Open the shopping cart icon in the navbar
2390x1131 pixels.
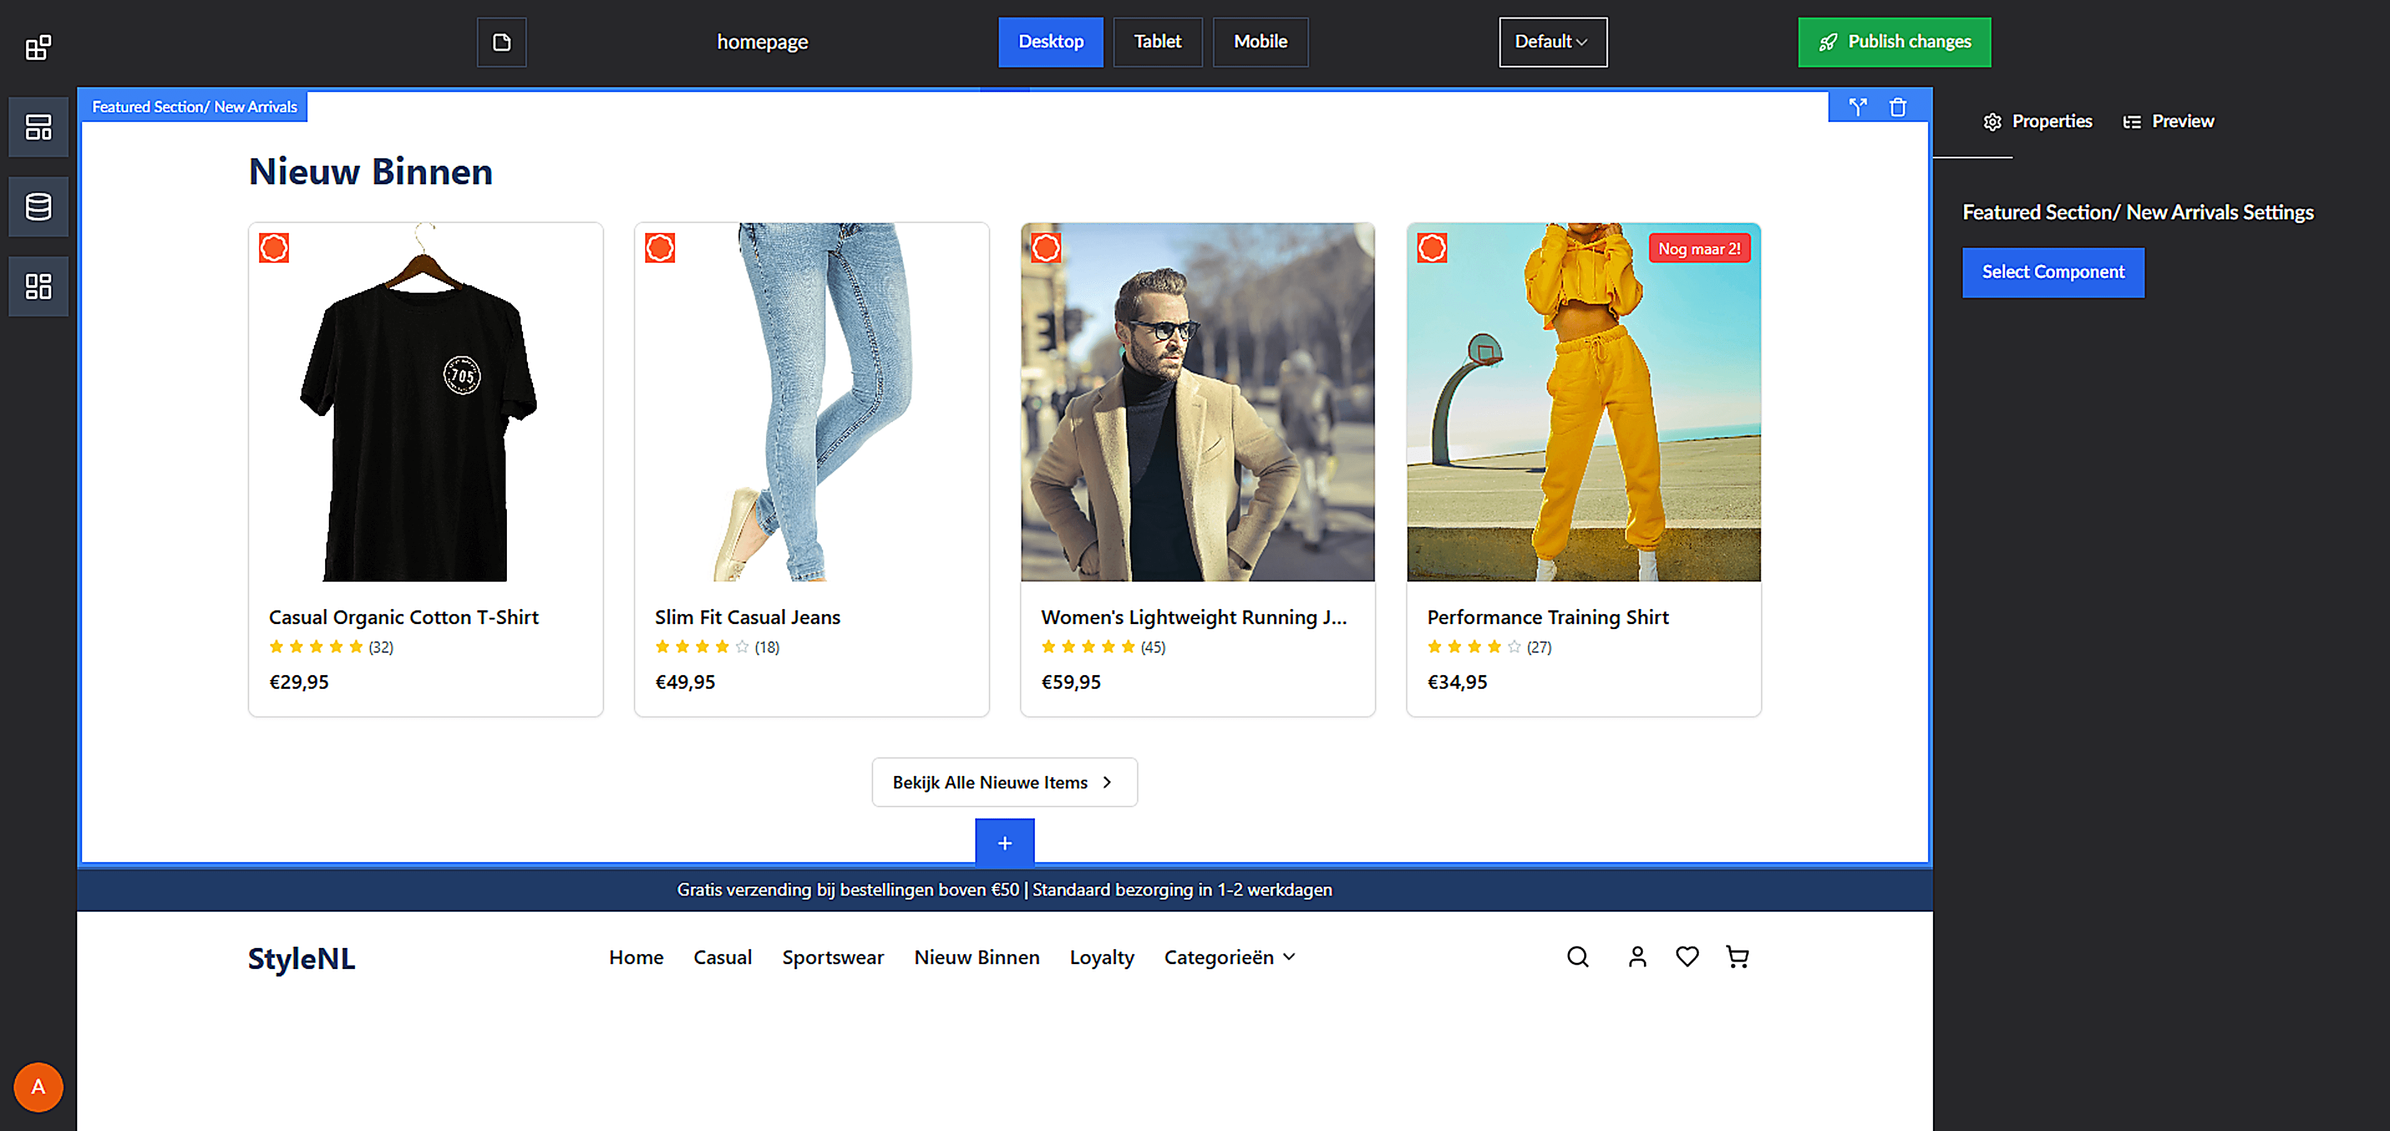click(1738, 957)
